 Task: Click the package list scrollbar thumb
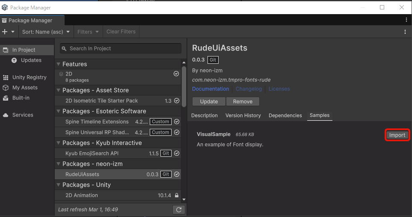pos(184,87)
